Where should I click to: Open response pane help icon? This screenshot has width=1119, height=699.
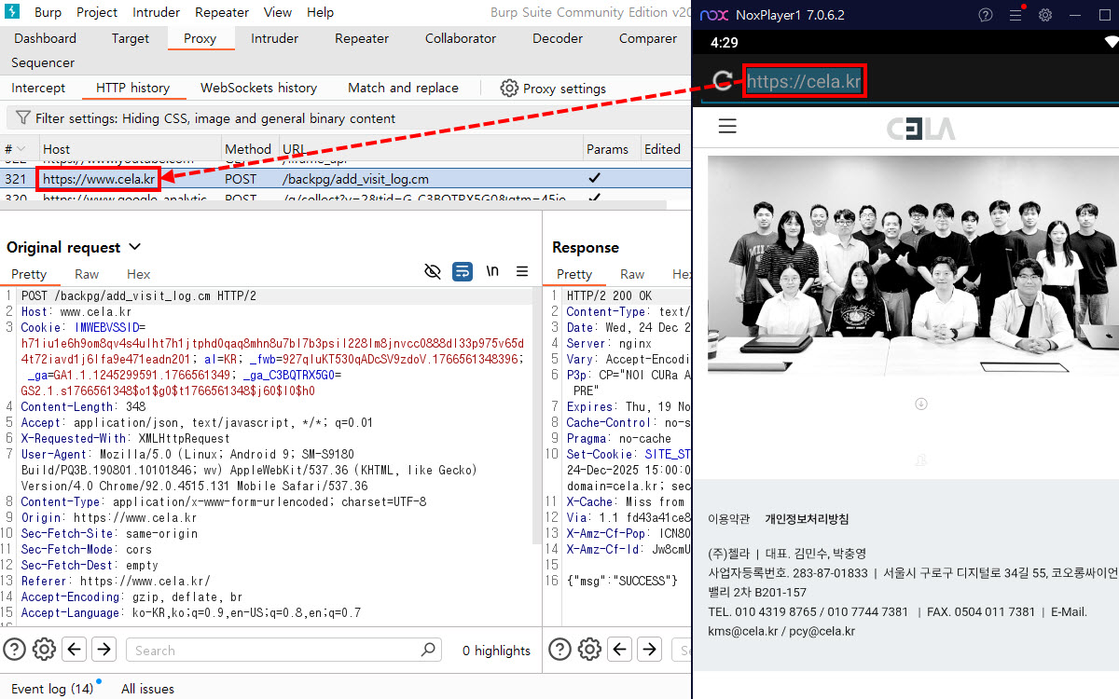pos(559,650)
